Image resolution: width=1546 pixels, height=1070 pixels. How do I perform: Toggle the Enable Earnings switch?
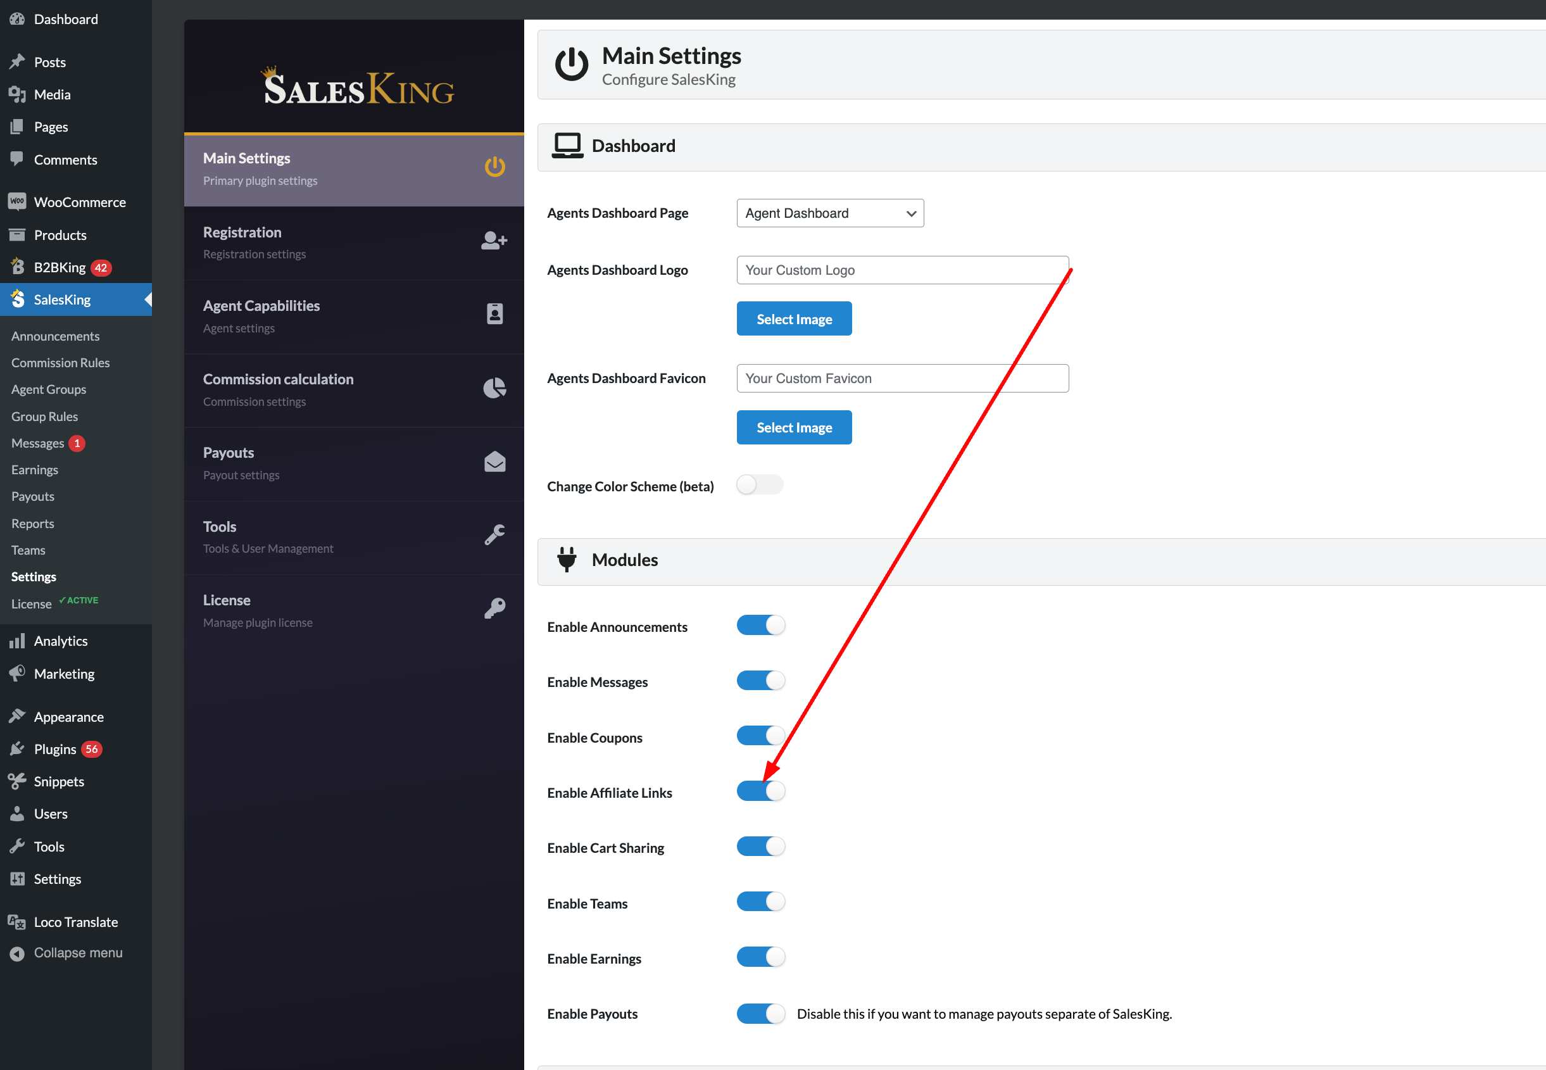click(760, 957)
